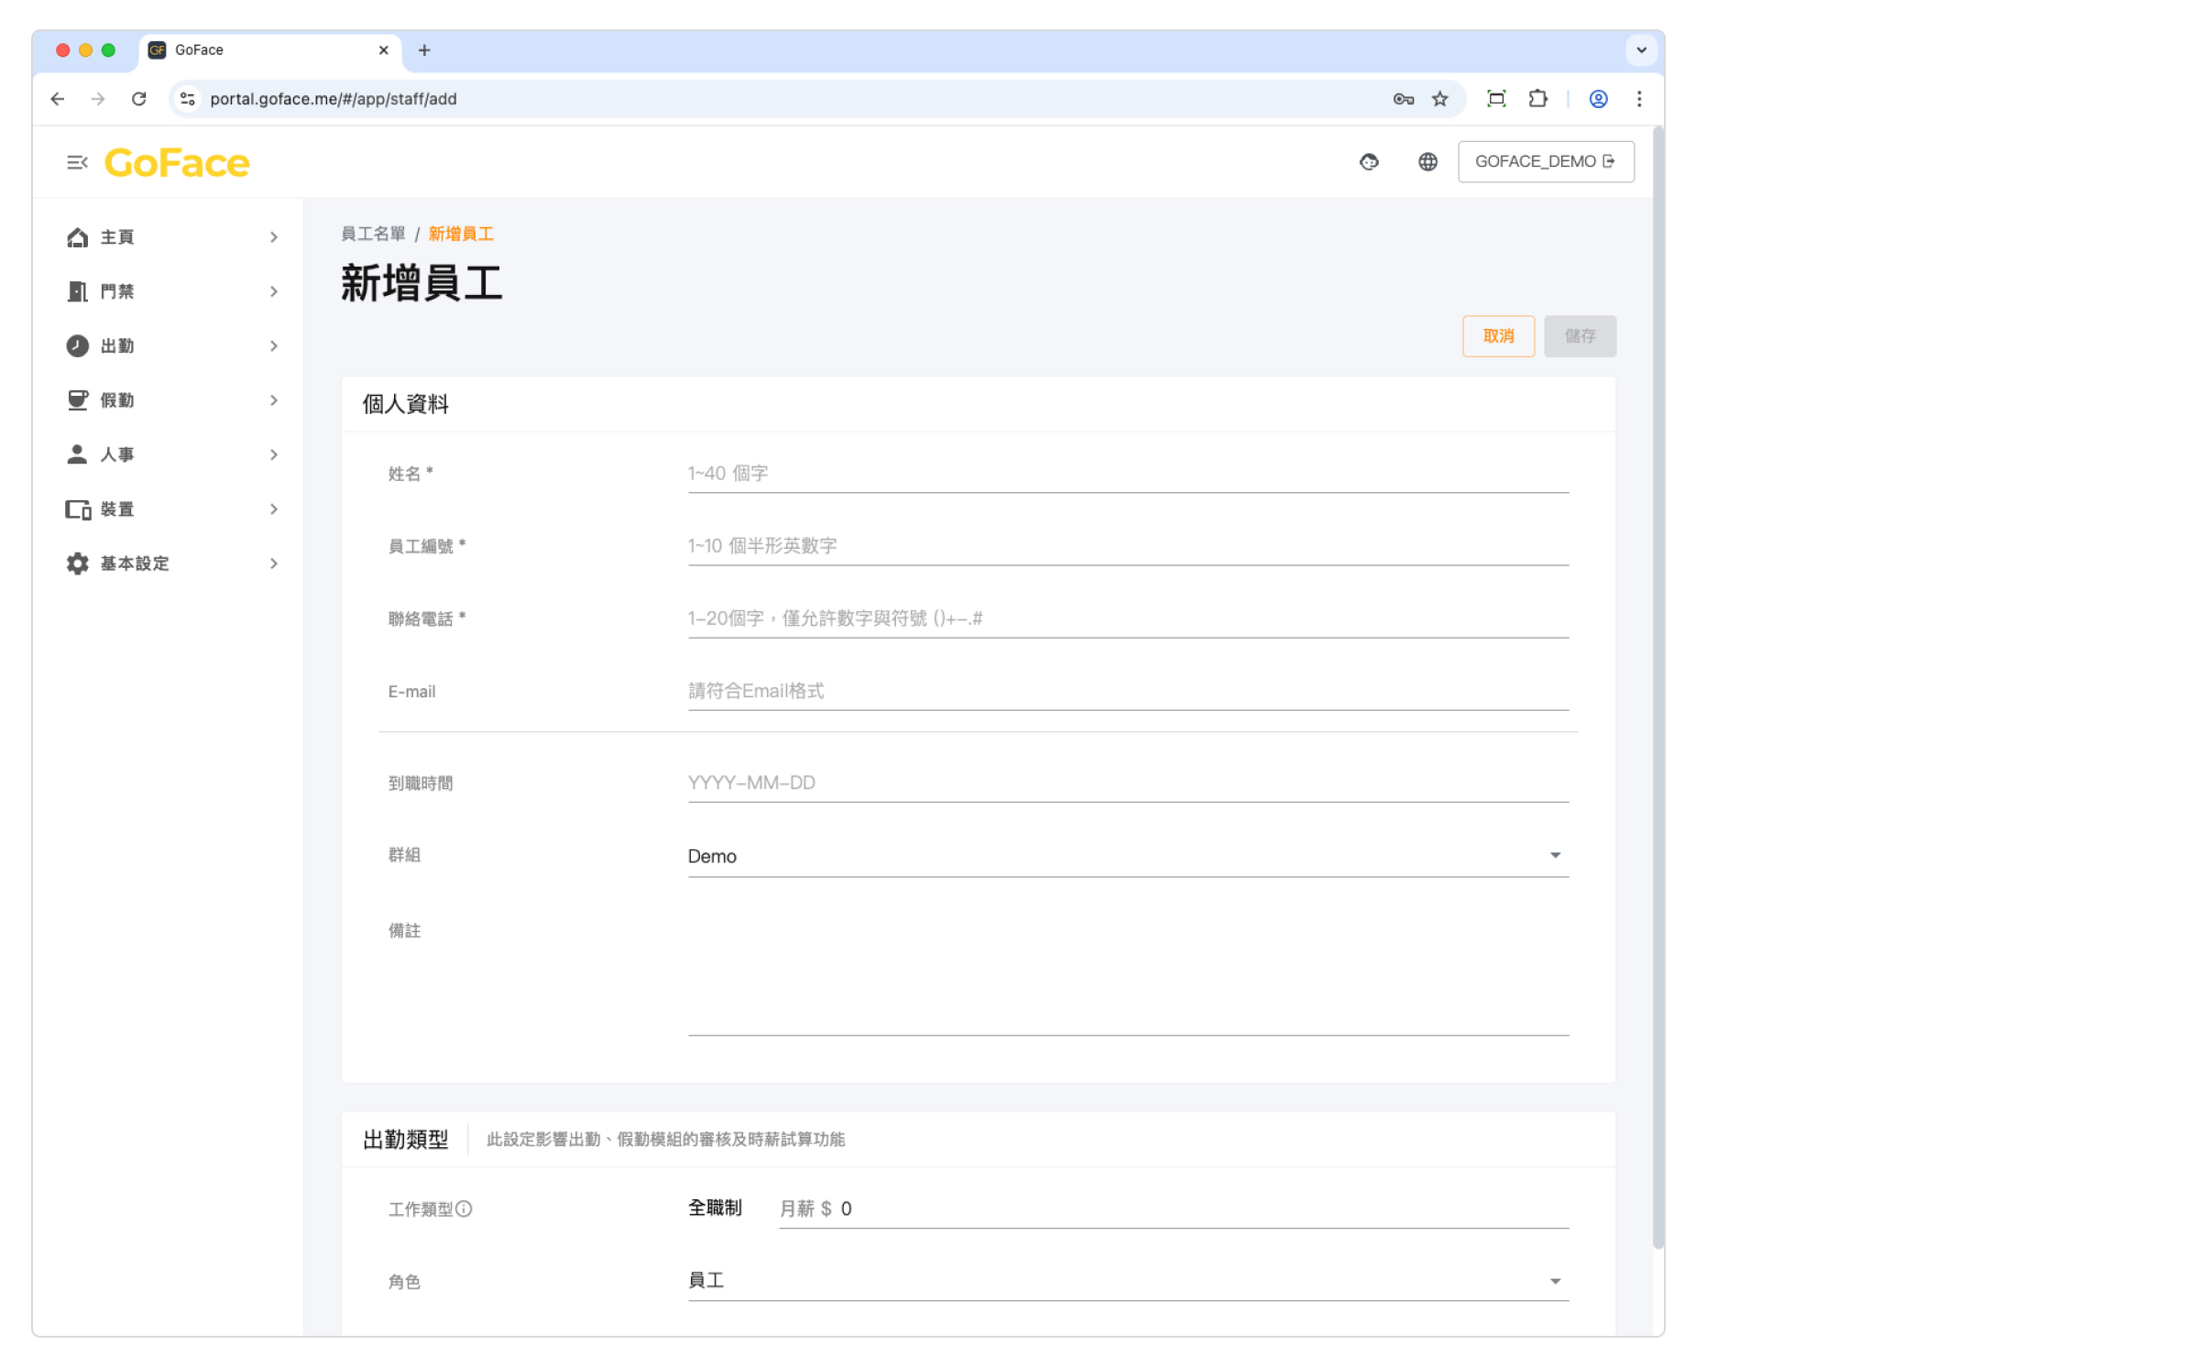Click the info icon next to 工作類型

[464, 1208]
